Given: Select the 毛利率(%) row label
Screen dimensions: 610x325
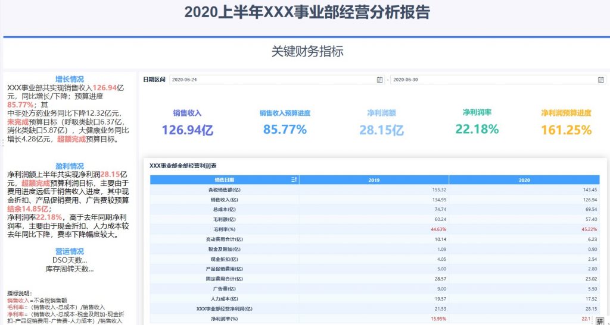Looking at the screenshot, I should click(x=225, y=229).
